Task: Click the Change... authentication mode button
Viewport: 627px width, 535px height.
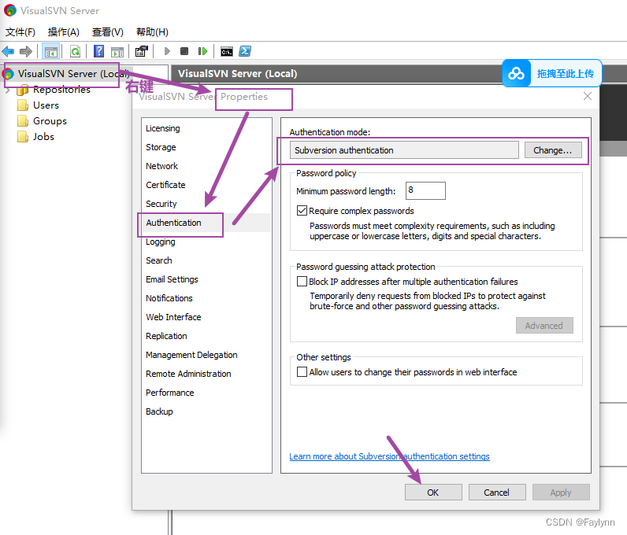Action: (553, 150)
